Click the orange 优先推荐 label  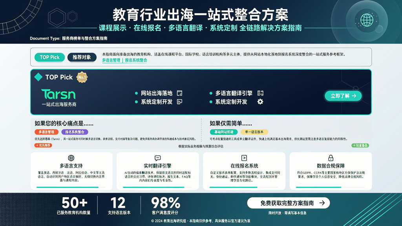[43, 145]
